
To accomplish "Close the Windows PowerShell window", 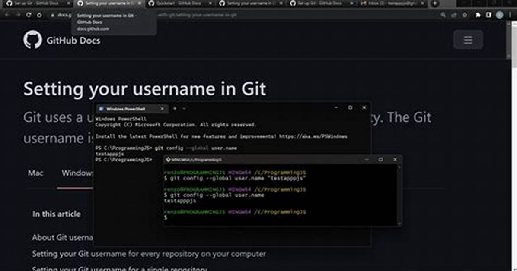I will [x=364, y=108].
